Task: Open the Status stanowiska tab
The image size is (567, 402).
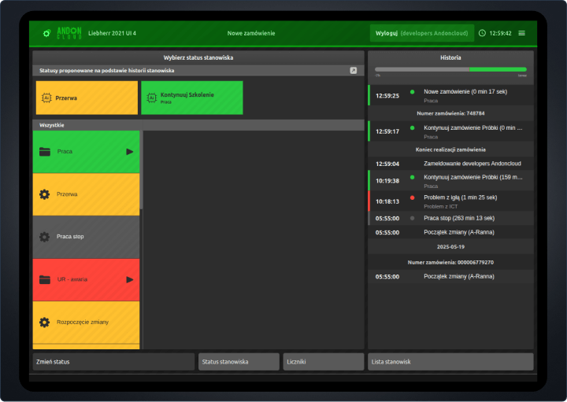Action: [x=239, y=362]
